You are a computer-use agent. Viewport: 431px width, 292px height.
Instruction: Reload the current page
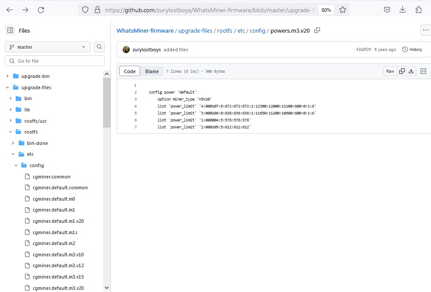pyautogui.click(x=40, y=10)
